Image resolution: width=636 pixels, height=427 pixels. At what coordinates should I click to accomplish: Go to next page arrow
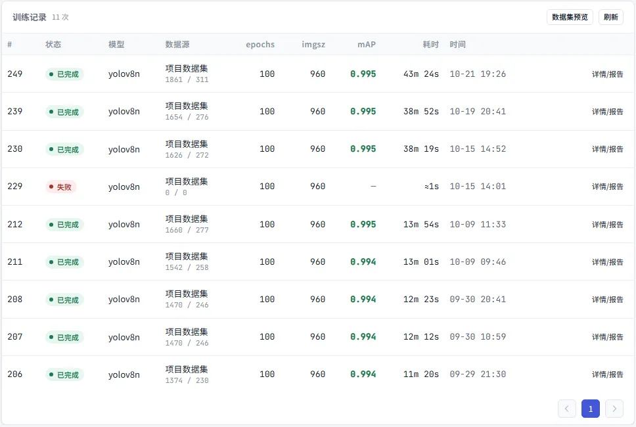[614, 409]
